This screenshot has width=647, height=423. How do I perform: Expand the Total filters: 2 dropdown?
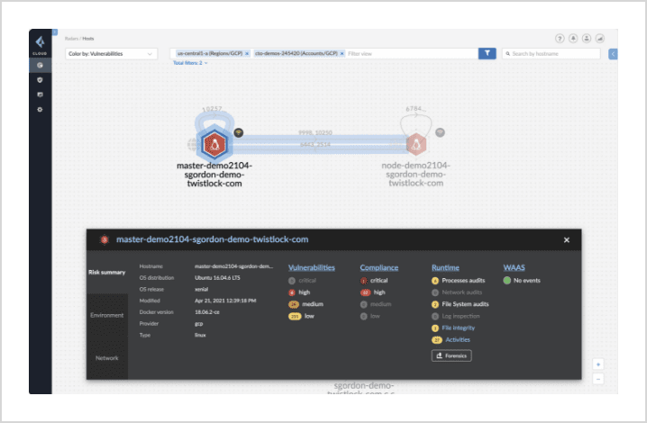pos(190,63)
